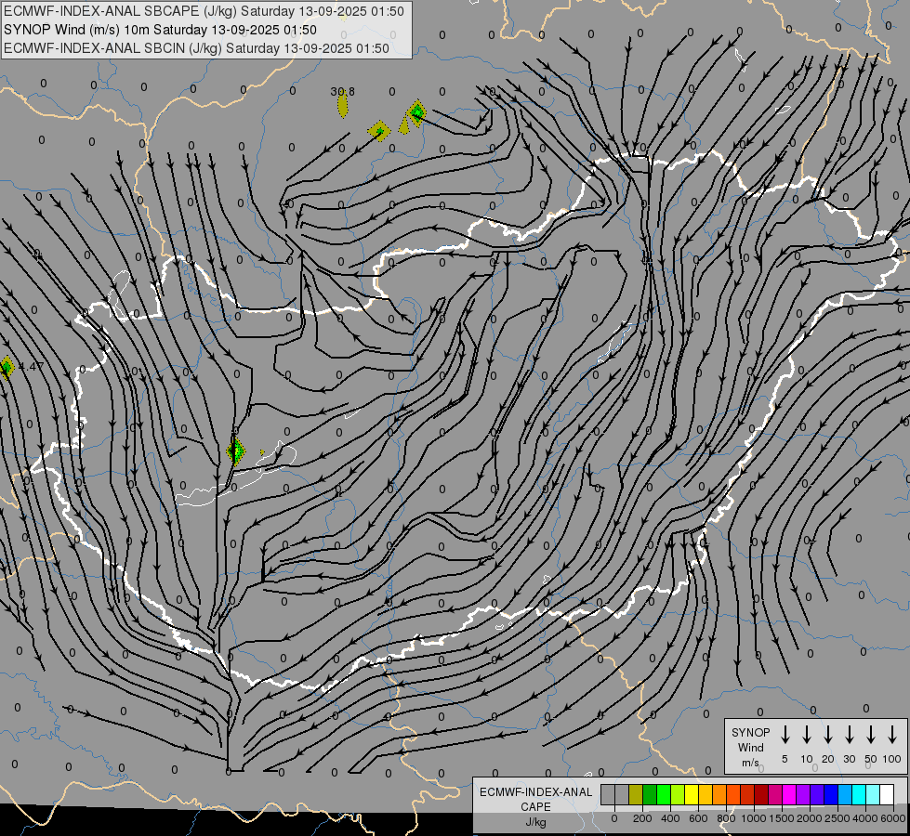The width and height of the screenshot is (910, 836).
Task: Click the 30.8 CAPE value on map
Action: pyautogui.click(x=342, y=91)
